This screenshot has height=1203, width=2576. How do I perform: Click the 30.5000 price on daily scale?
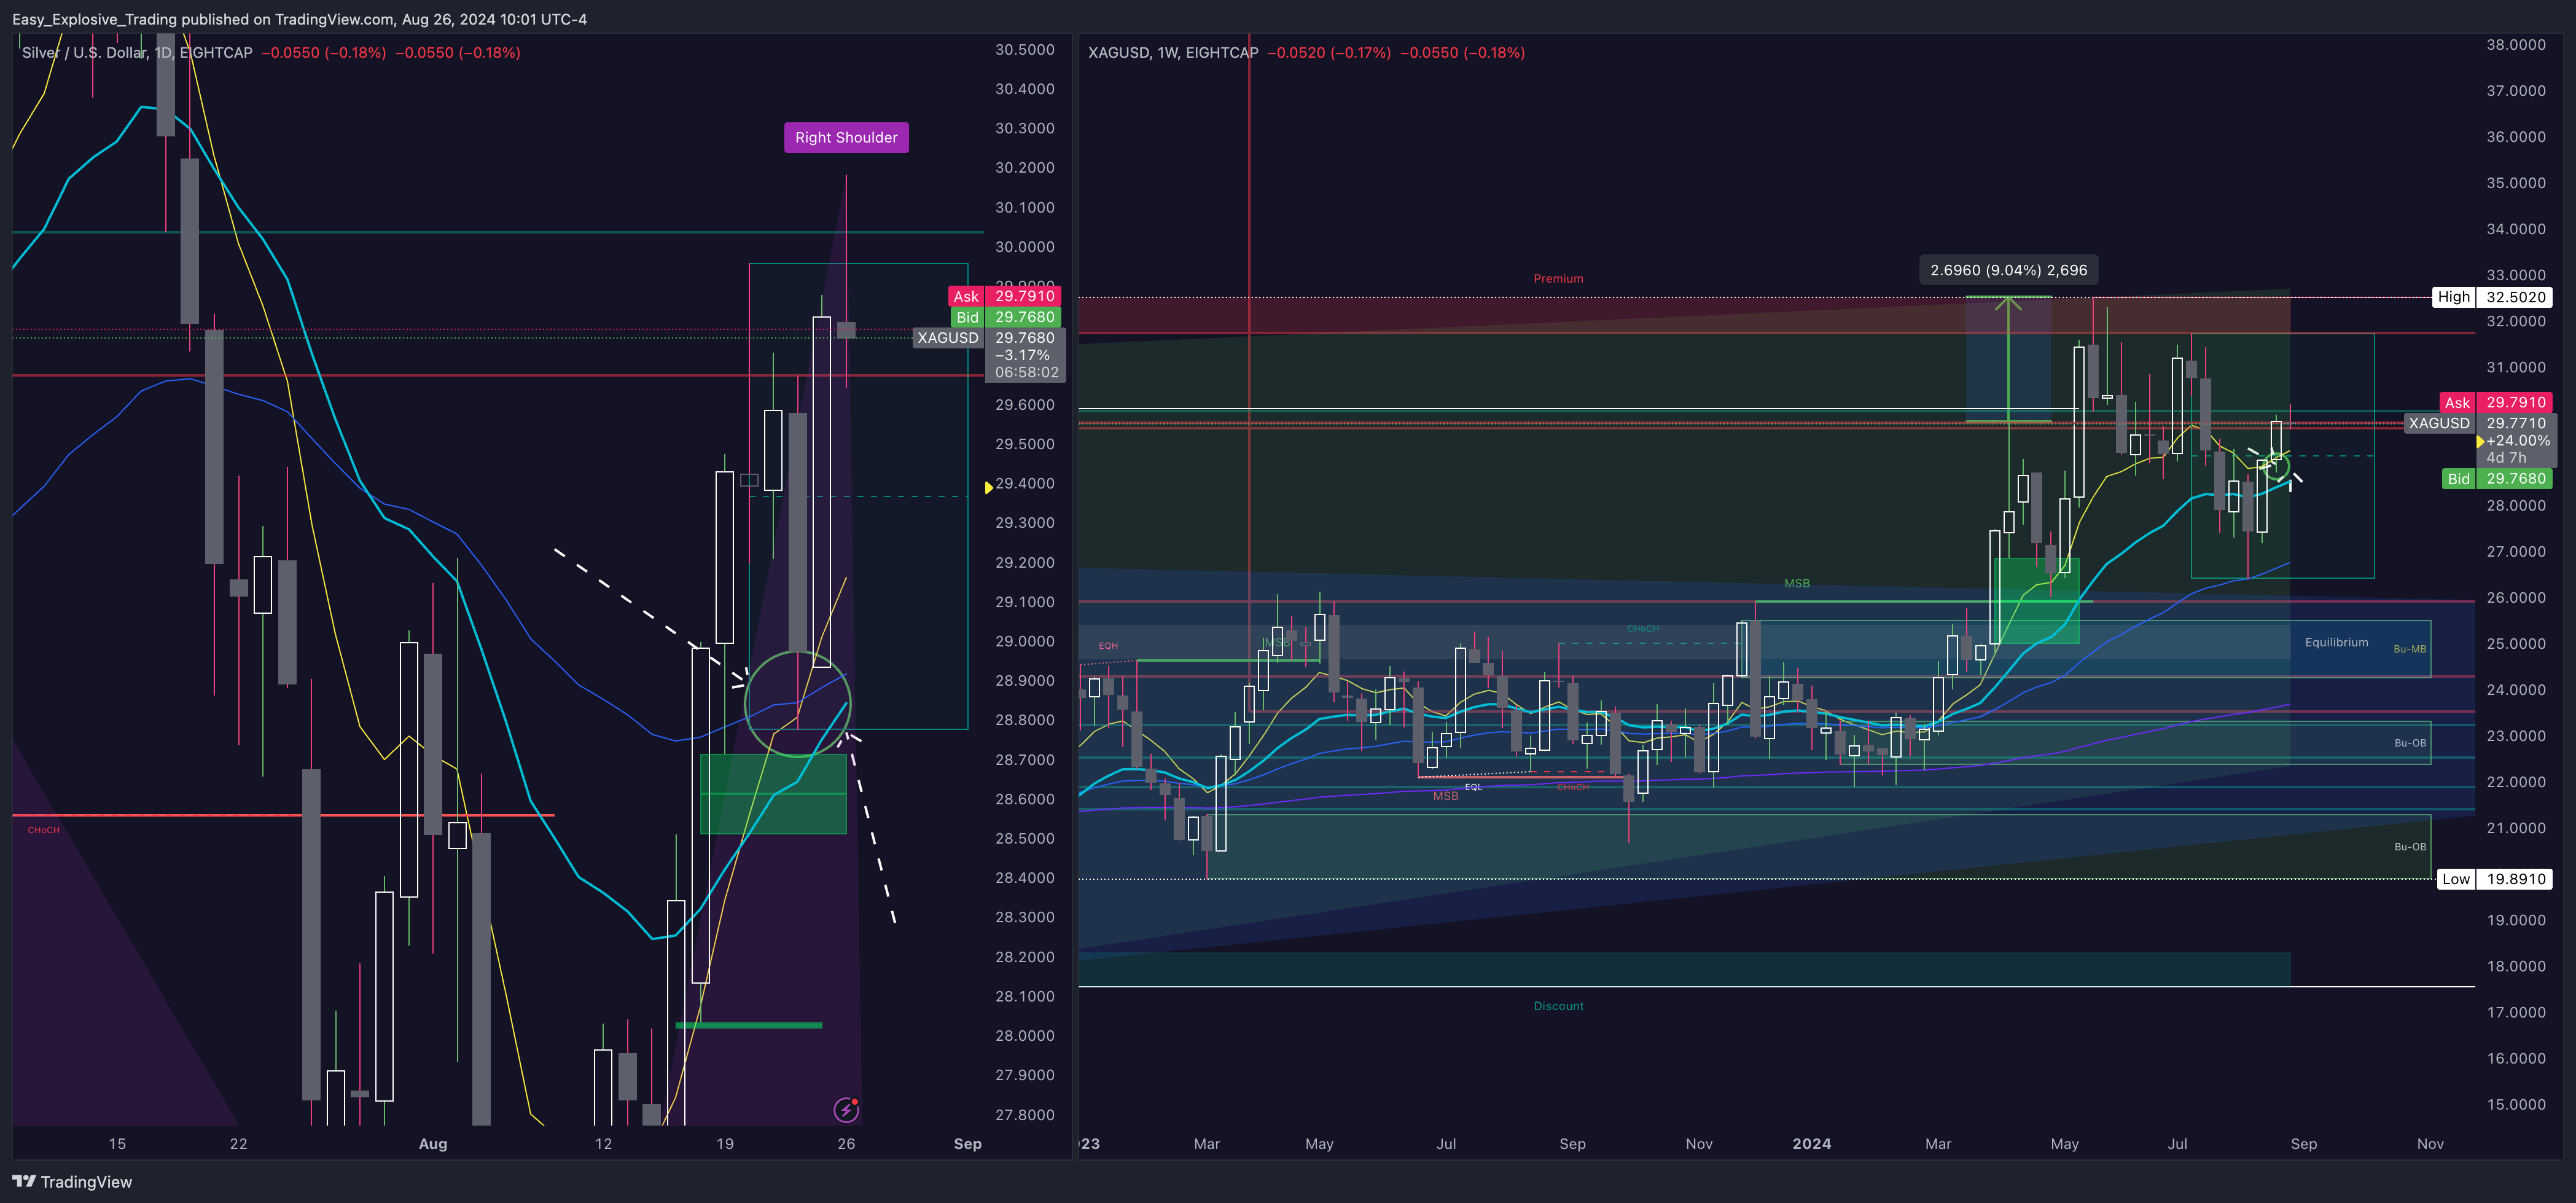pos(1024,50)
